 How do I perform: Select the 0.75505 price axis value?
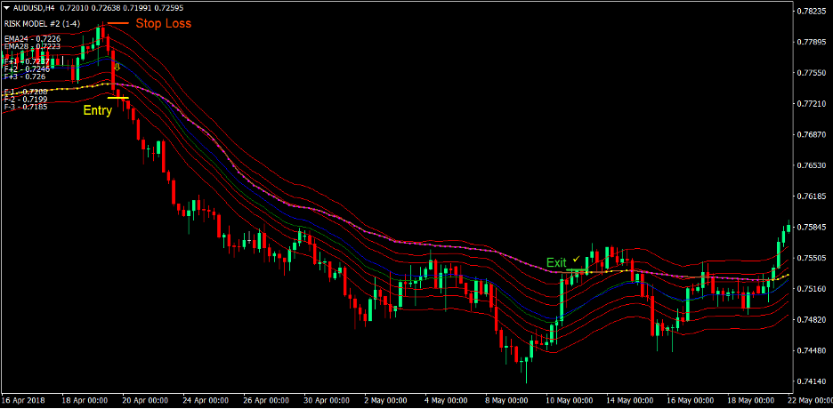813,258
